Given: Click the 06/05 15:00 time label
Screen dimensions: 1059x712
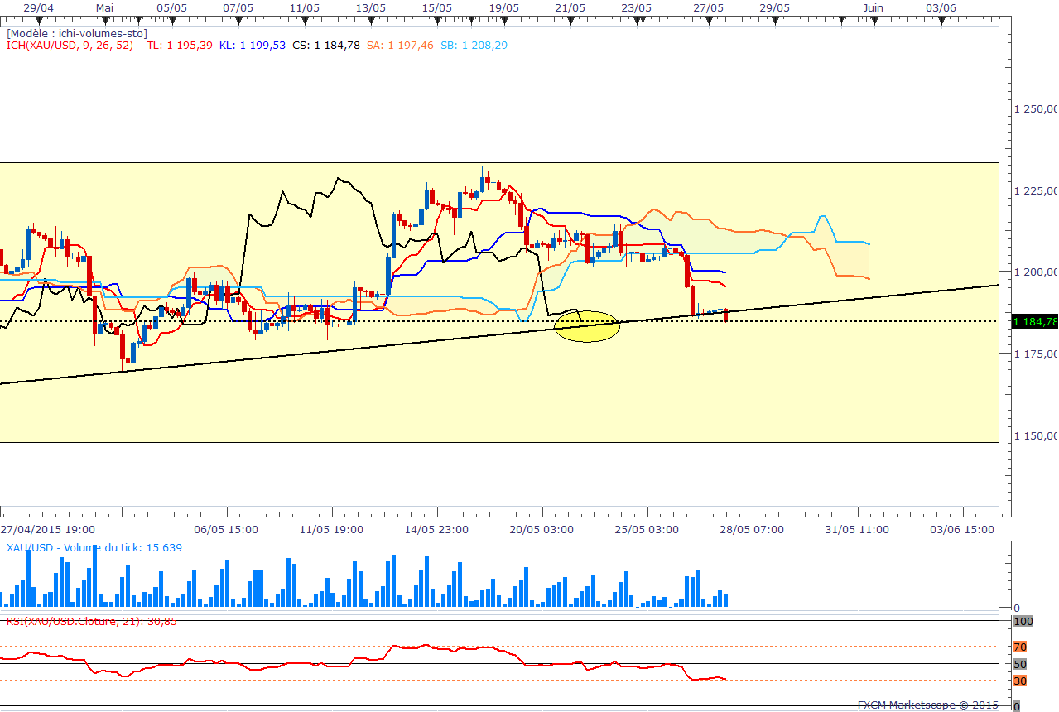Looking at the screenshot, I should tap(226, 529).
